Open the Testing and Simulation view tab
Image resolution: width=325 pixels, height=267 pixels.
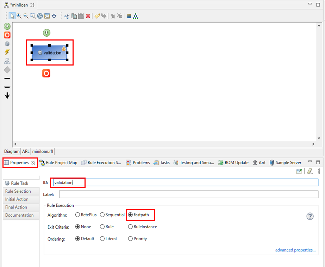coord(194,163)
